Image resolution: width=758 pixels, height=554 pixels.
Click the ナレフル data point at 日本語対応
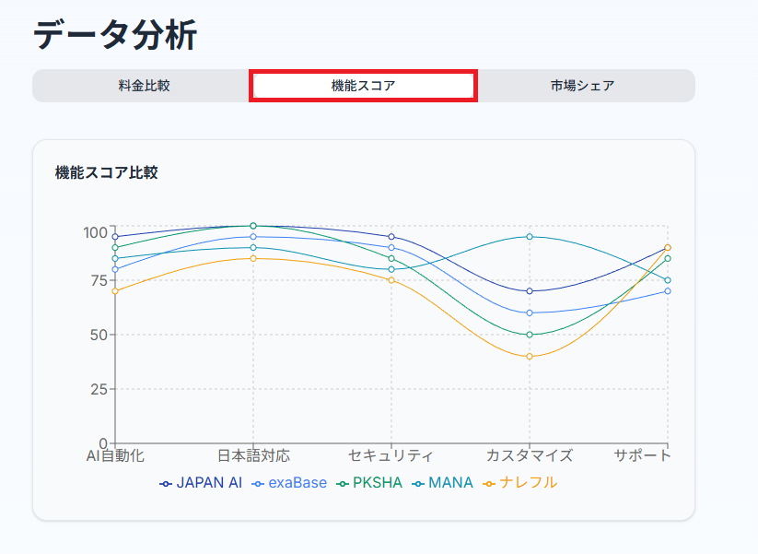(x=253, y=258)
